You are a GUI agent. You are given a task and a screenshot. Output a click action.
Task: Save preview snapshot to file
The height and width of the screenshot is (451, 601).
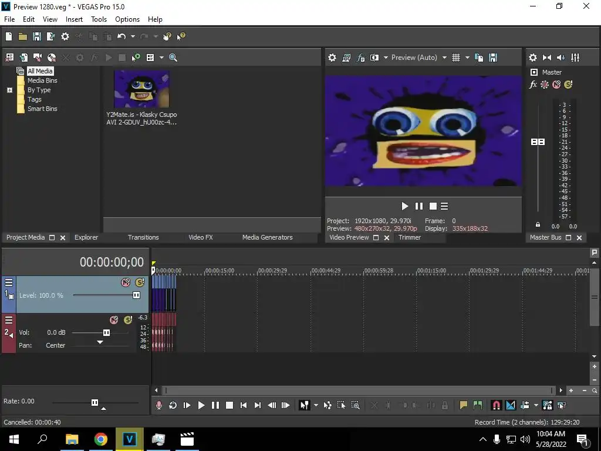tap(493, 58)
